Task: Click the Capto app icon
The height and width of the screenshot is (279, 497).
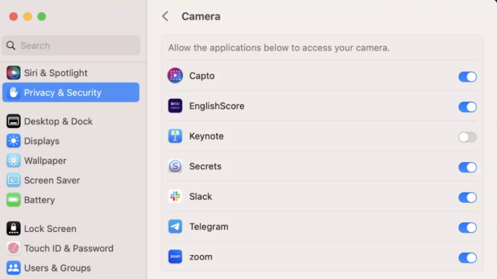Action: [x=175, y=76]
